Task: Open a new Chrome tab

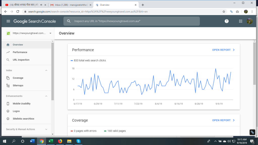Action: [x=143, y=5]
